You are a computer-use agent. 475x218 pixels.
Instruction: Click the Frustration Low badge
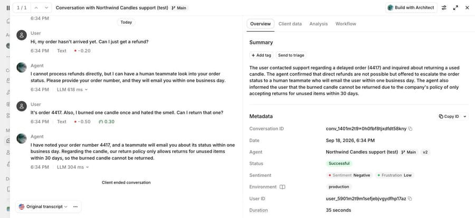(394, 175)
